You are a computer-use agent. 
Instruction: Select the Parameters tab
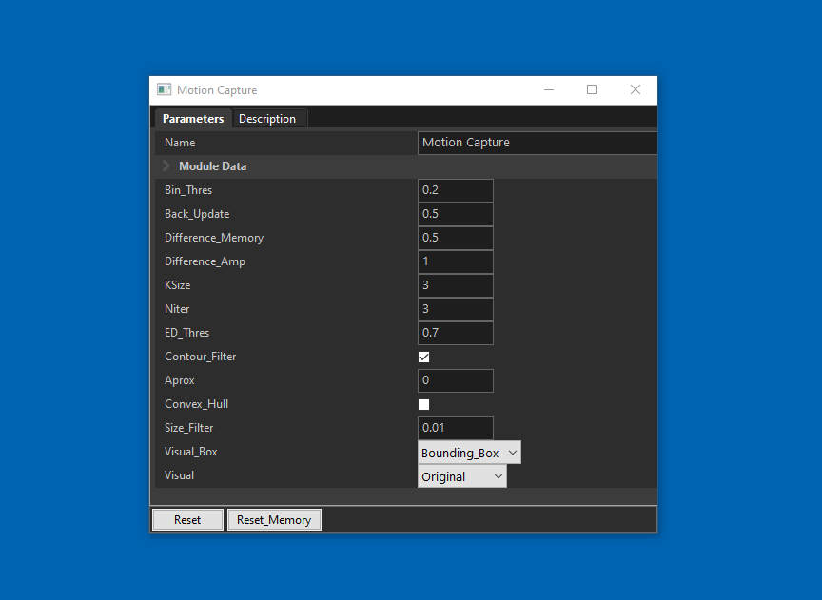pos(193,119)
